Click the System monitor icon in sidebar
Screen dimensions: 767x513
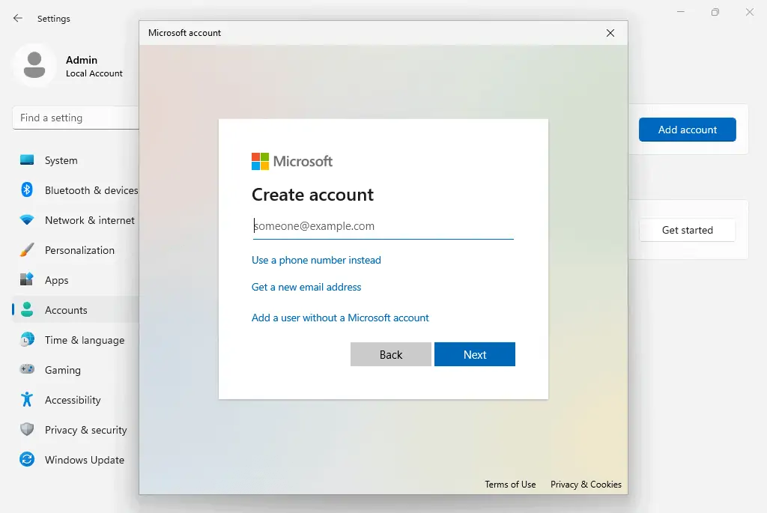(27, 160)
